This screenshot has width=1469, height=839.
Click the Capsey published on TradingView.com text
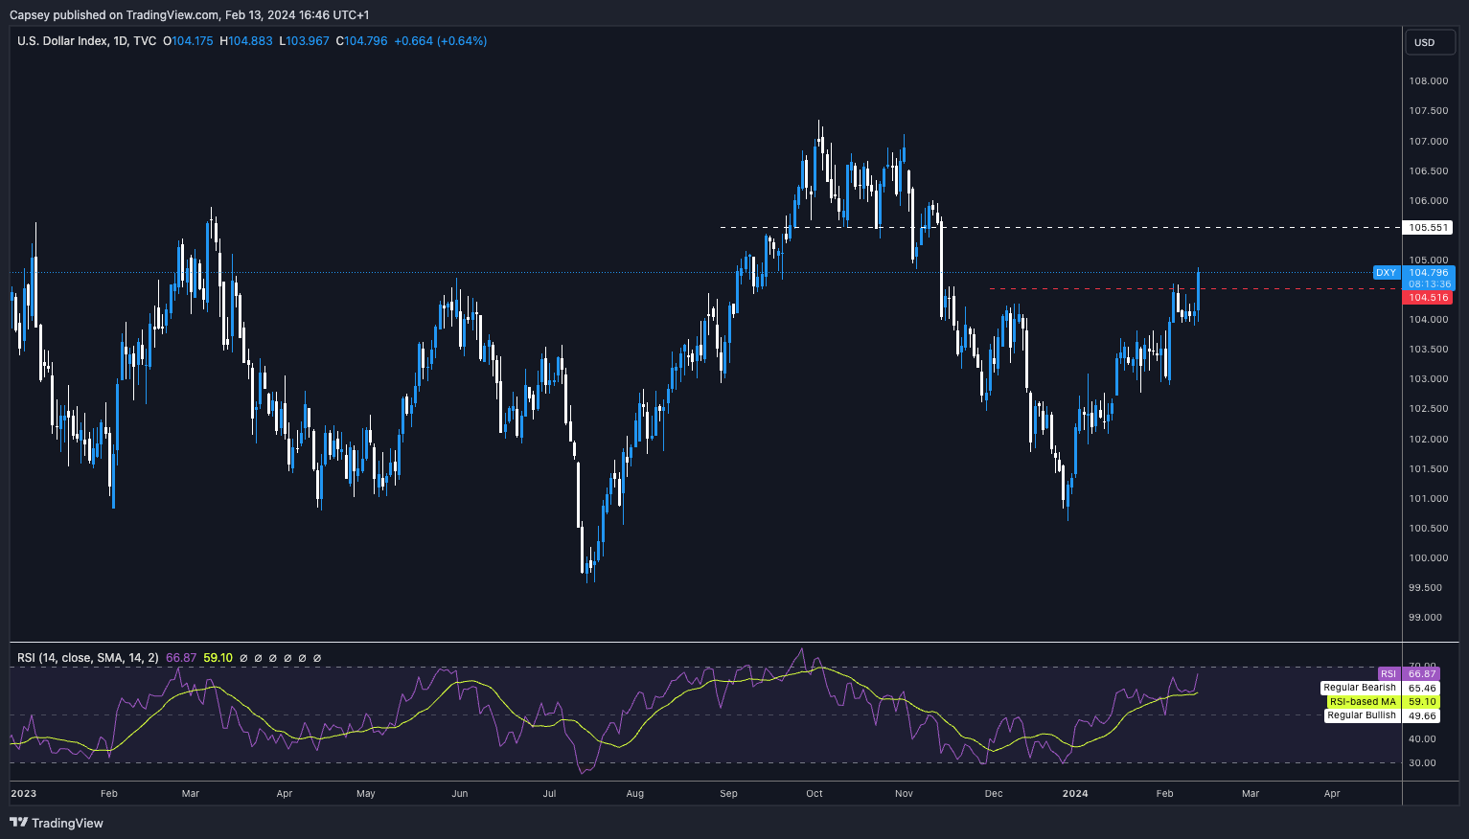point(189,14)
